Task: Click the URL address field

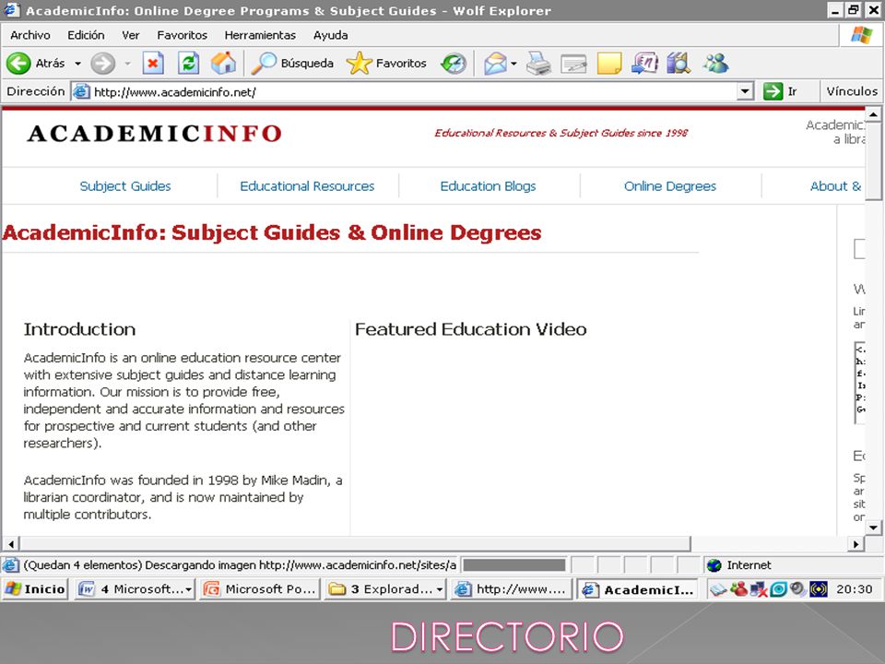Action: click(414, 91)
